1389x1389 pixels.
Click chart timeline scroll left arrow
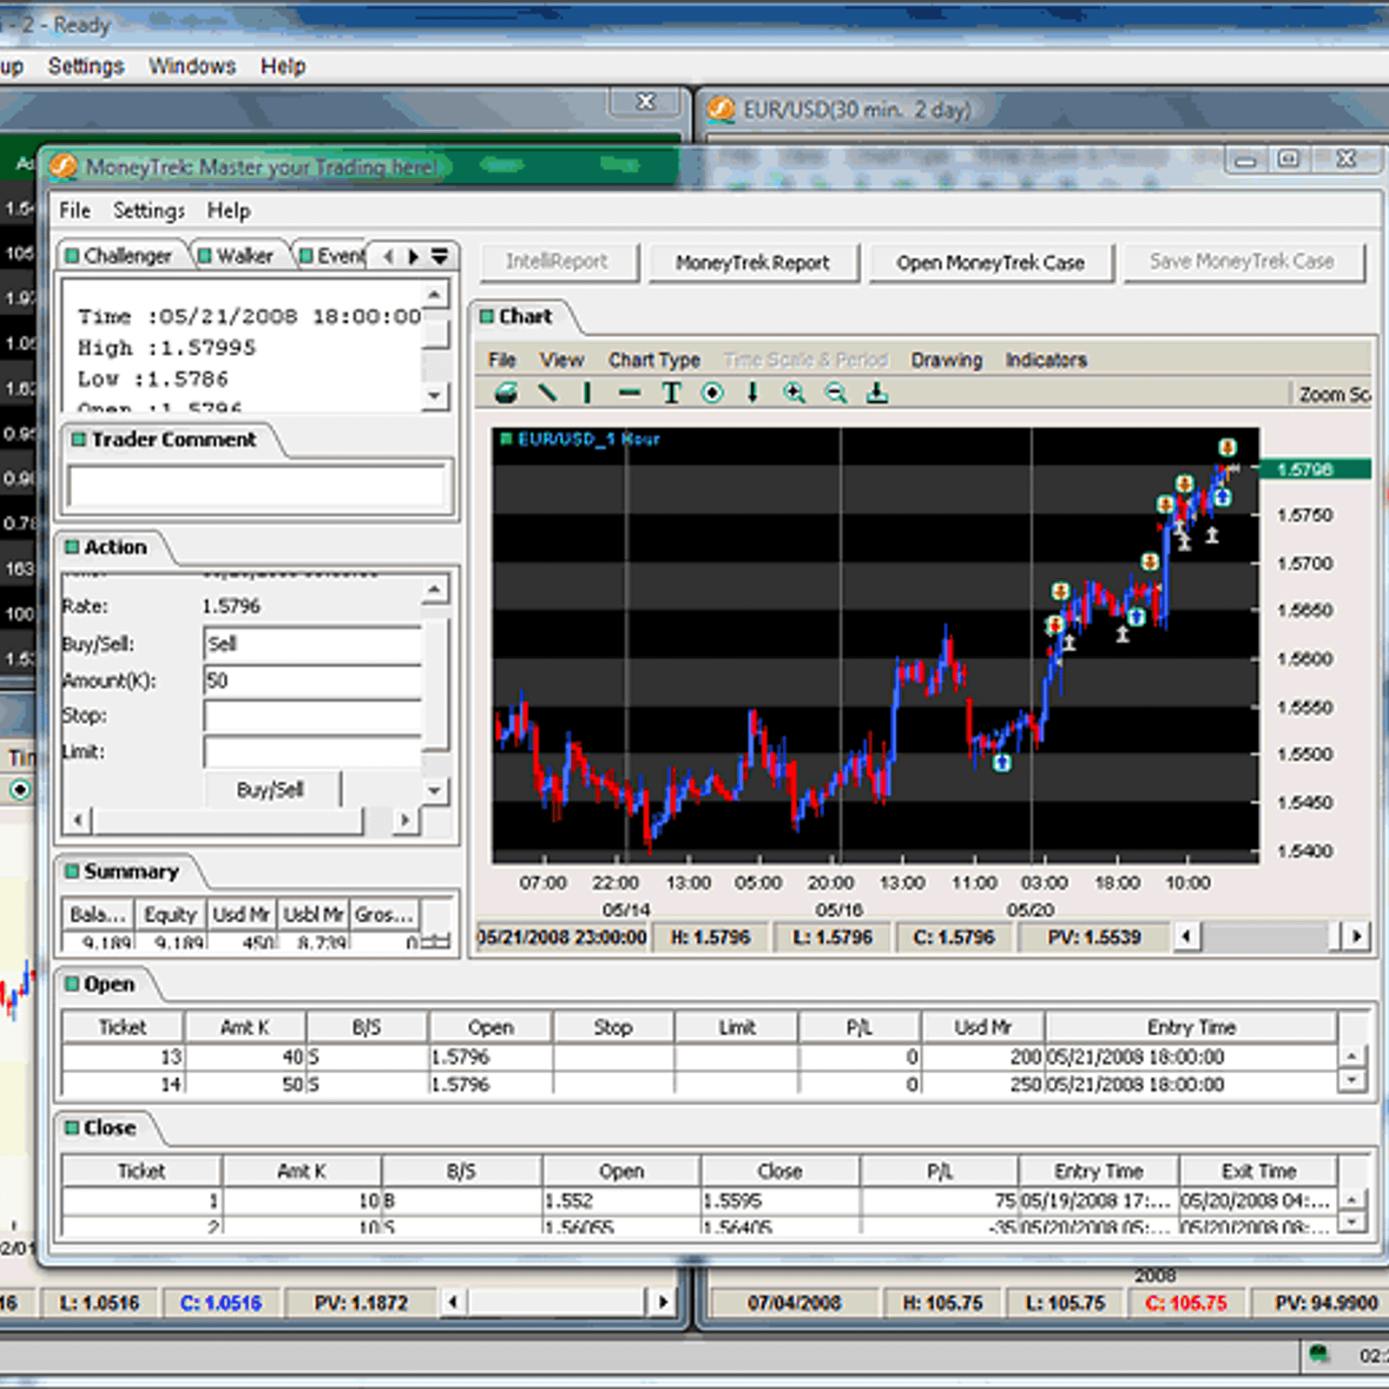pyautogui.click(x=1187, y=937)
